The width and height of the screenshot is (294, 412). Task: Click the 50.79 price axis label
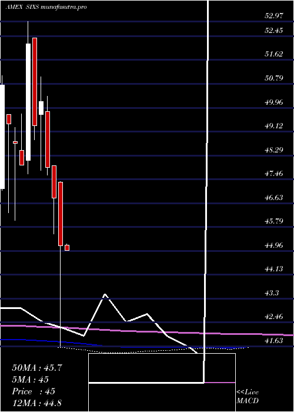[274, 78]
